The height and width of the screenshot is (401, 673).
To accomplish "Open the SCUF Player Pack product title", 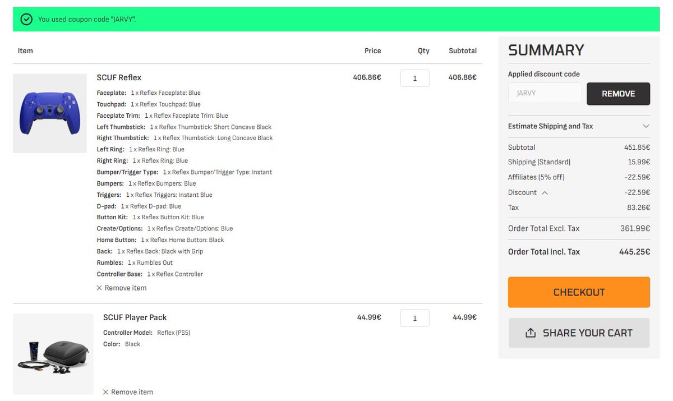I will click(135, 317).
